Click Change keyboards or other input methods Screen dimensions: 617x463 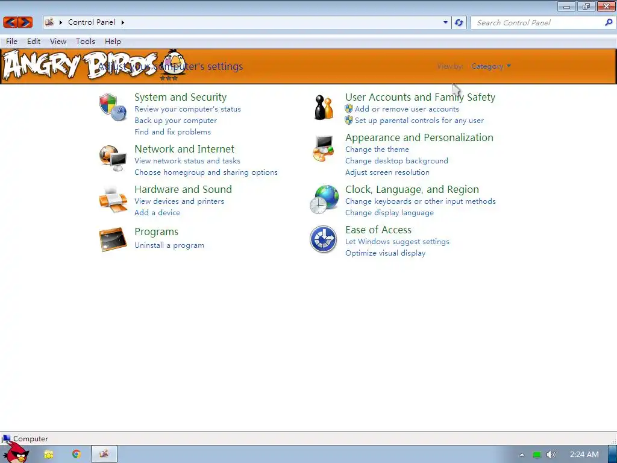pyautogui.click(x=421, y=201)
